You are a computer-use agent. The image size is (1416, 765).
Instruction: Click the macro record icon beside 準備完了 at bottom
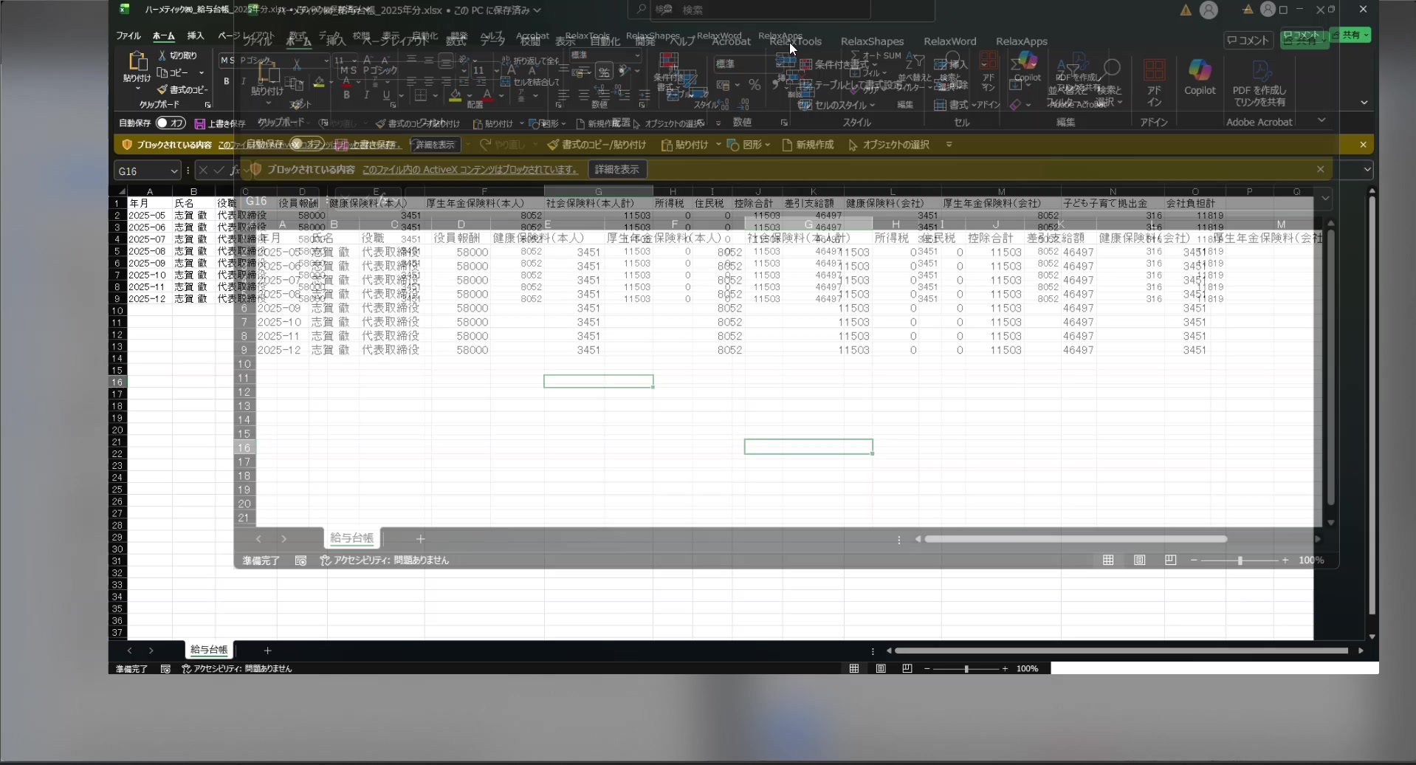(165, 668)
